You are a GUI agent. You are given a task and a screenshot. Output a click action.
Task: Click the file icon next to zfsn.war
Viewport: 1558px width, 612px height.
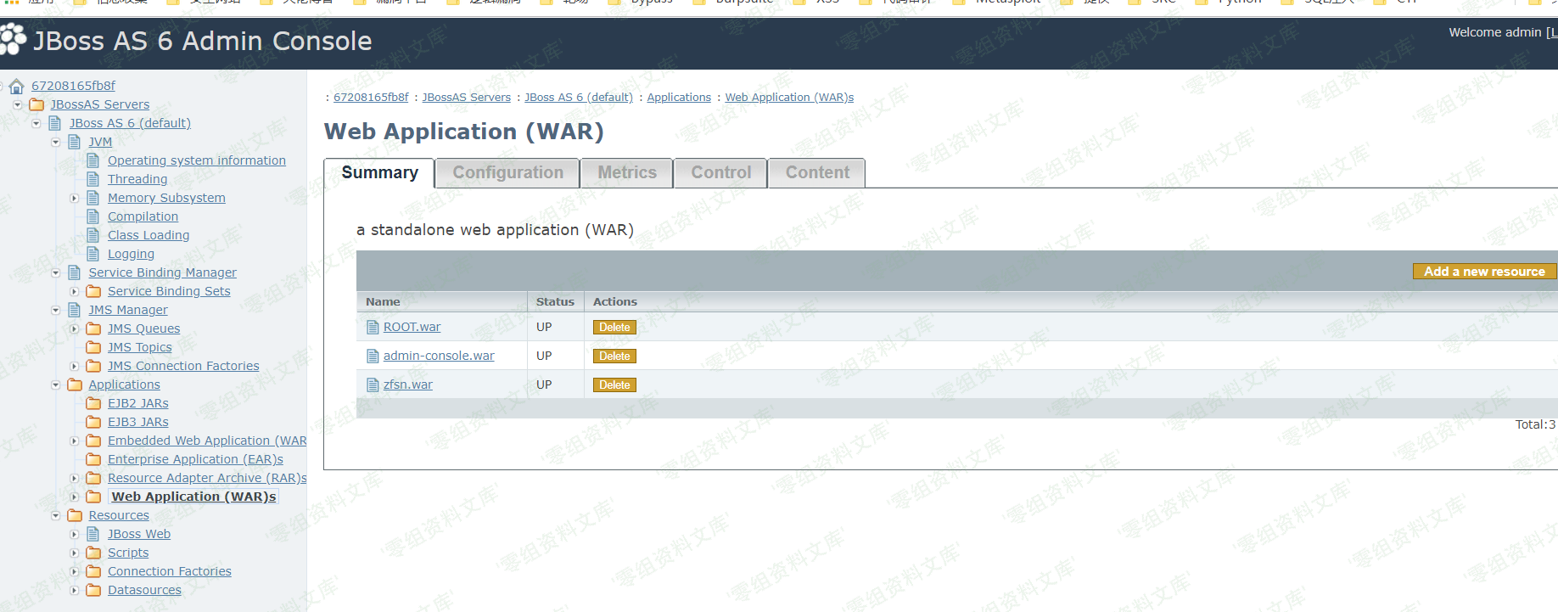click(x=373, y=385)
